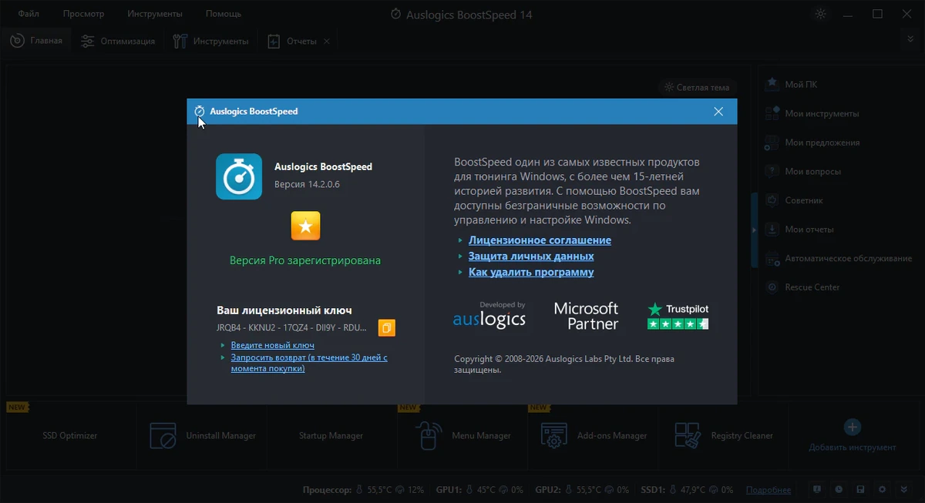Open Мой ПК in the sidebar
Image resolution: width=925 pixels, height=503 pixels.
pyautogui.click(x=792, y=85)
